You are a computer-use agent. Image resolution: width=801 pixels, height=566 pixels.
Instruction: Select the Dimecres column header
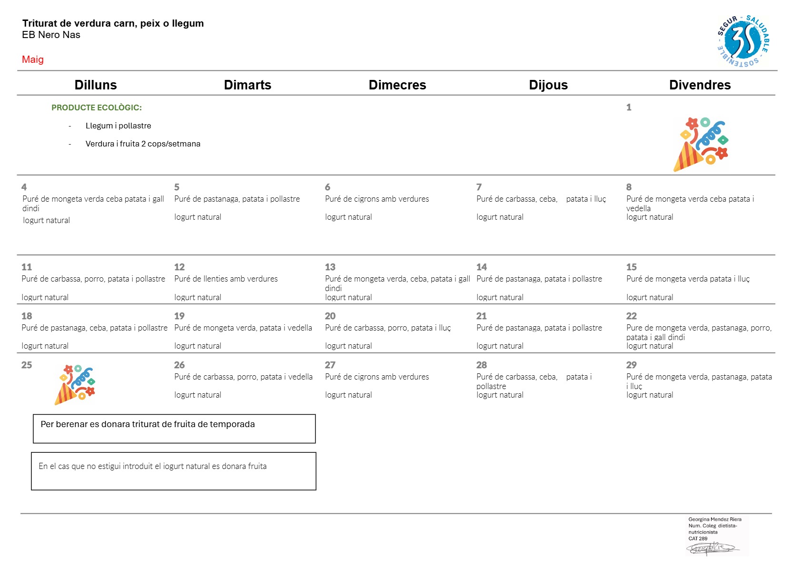(397, 85)
